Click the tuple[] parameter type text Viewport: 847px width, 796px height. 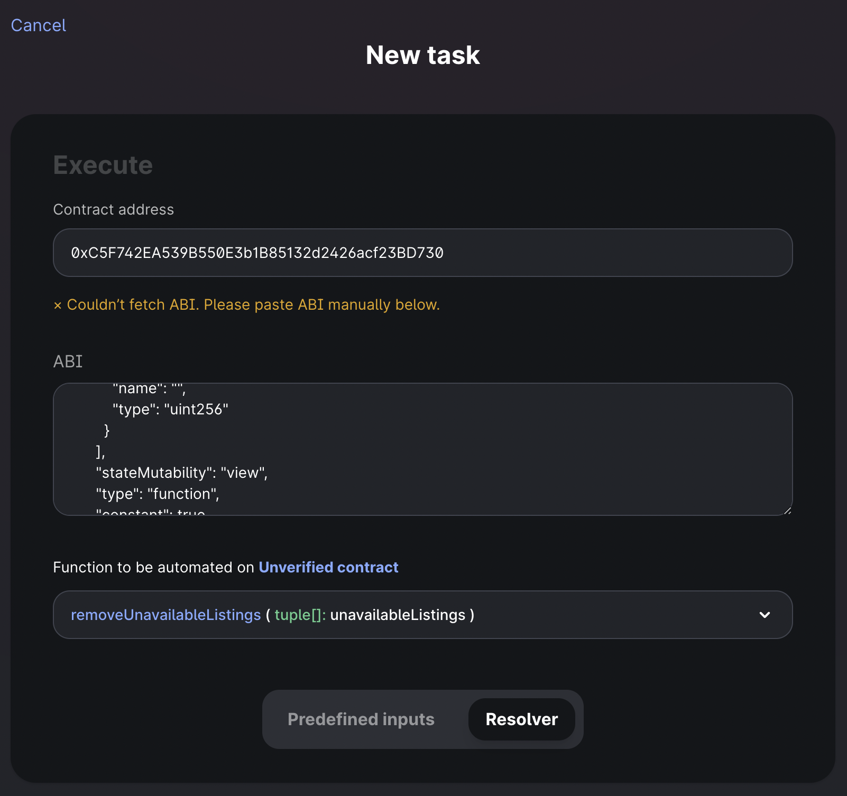coord(299,615)
